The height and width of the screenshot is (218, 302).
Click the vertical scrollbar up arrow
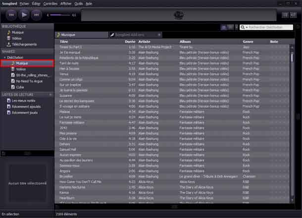click(292, 47)
